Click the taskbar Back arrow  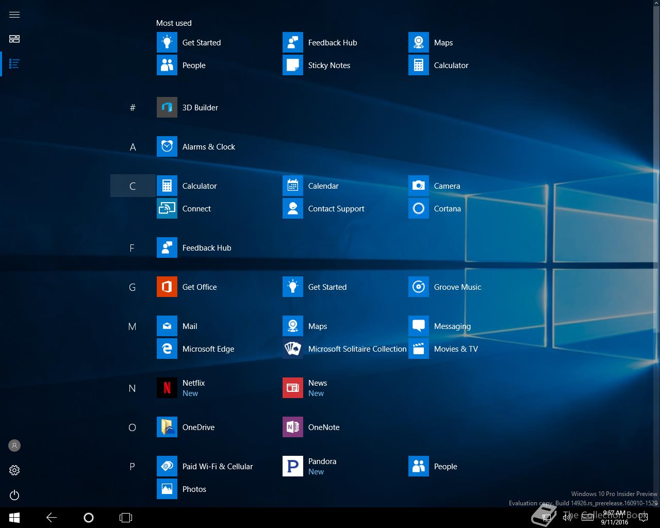click(x=52, y=518)
